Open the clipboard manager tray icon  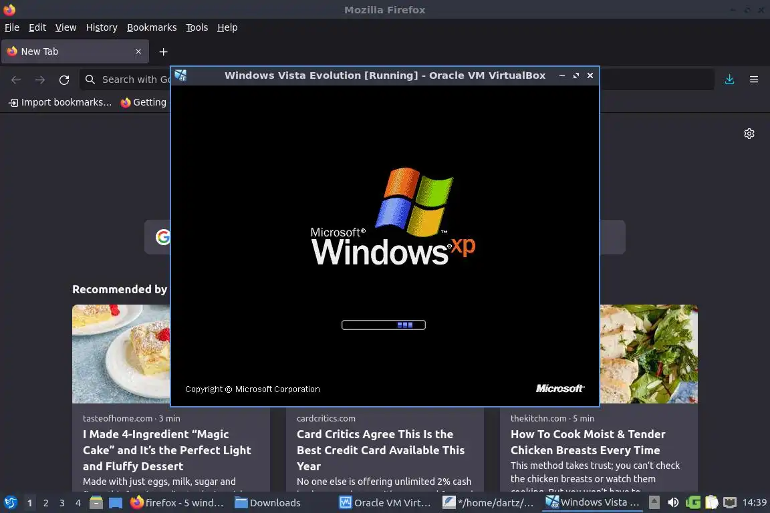point(712,503)
